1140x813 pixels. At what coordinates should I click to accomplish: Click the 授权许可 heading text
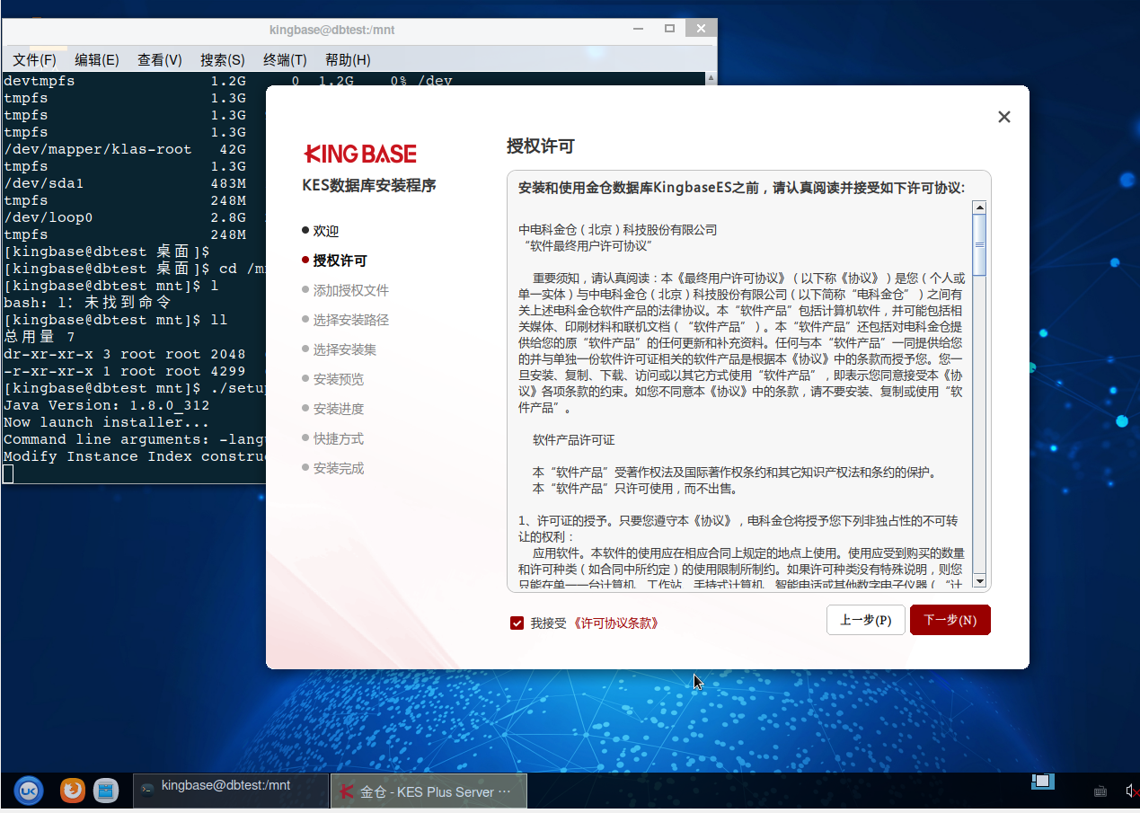(x=541, y=146)
